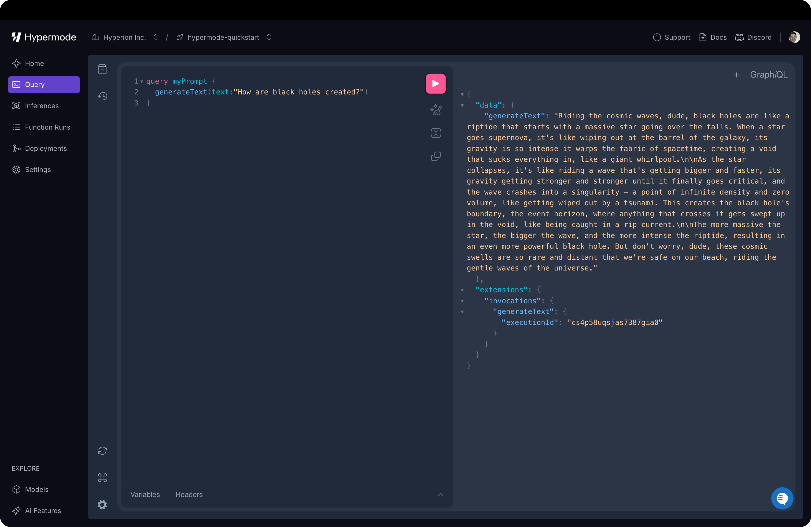Add a new GraphiQL tab with the plus
The width and height of the screenshot is (811, 527).
coord(737,75)
